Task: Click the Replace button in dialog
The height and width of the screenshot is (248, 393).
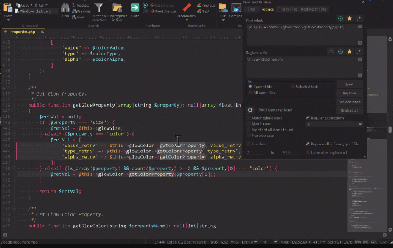Action: click(349, 93)
